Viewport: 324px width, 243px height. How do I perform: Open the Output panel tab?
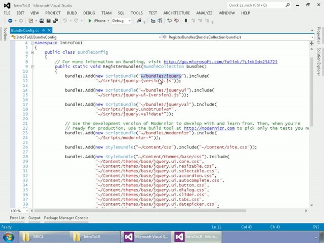(x=34, y=218)
